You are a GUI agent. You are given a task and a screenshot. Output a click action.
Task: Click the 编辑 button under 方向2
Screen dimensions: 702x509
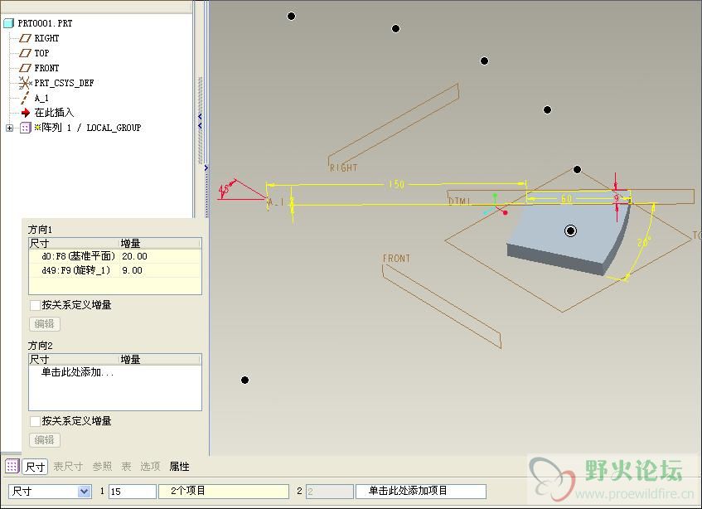pyautogui.click(x=44, y=439)
